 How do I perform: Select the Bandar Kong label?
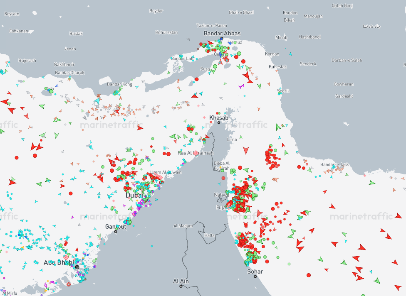120,84
